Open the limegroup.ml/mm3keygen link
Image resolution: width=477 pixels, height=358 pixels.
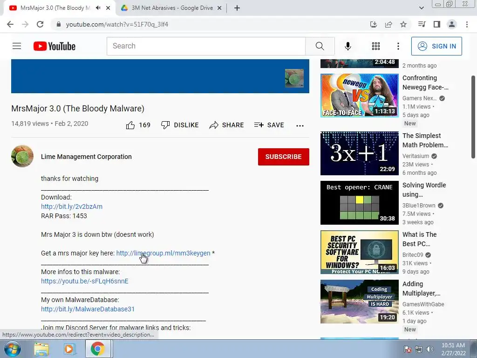point(163,253)
